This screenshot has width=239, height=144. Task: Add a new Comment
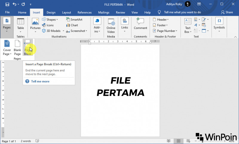pos(140,24)
